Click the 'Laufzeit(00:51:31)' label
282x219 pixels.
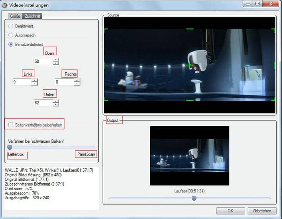tap(189, 191)
